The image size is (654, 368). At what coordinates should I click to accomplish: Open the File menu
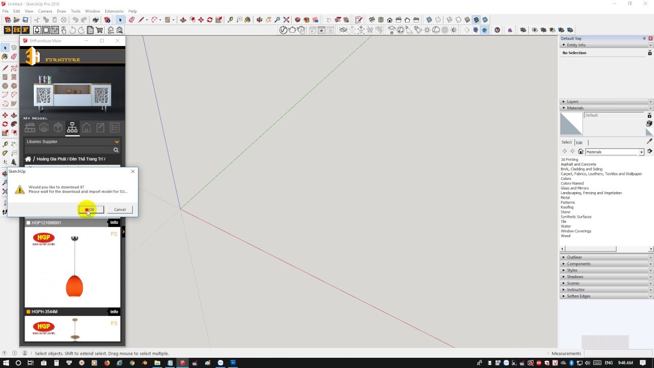[5, 11]
